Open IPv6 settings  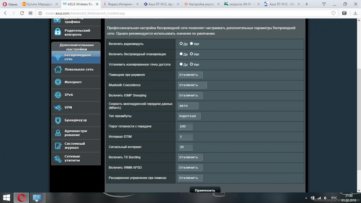tap(76, 95)
